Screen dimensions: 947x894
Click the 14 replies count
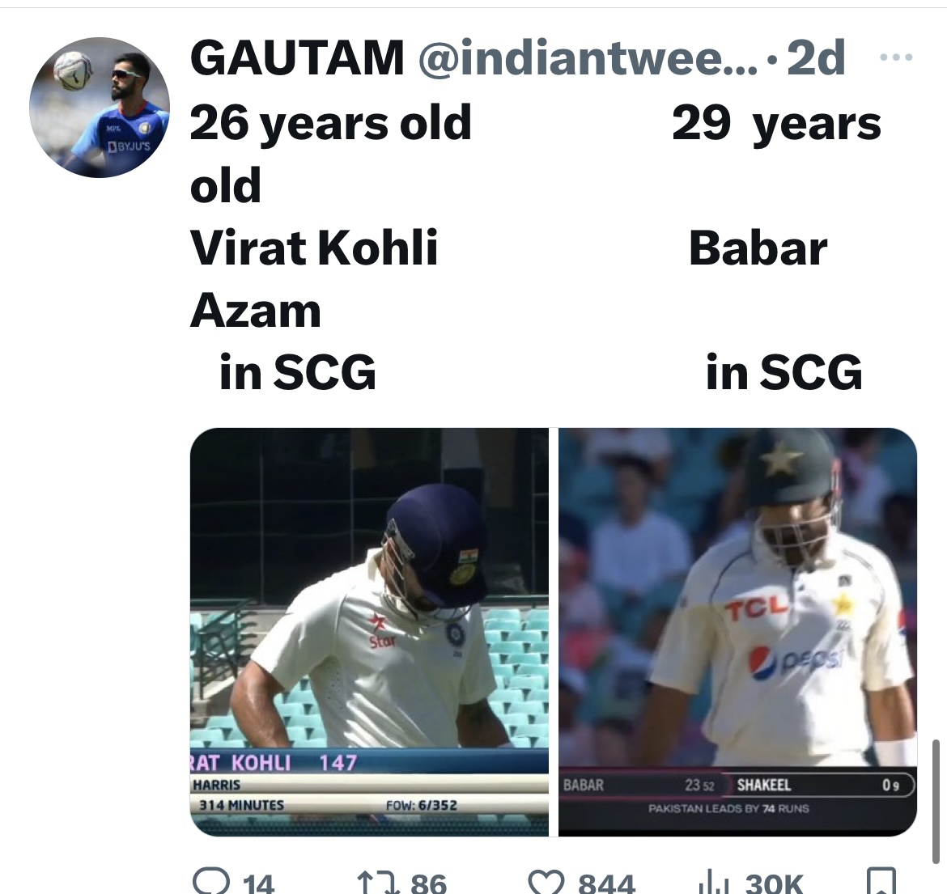258,883
